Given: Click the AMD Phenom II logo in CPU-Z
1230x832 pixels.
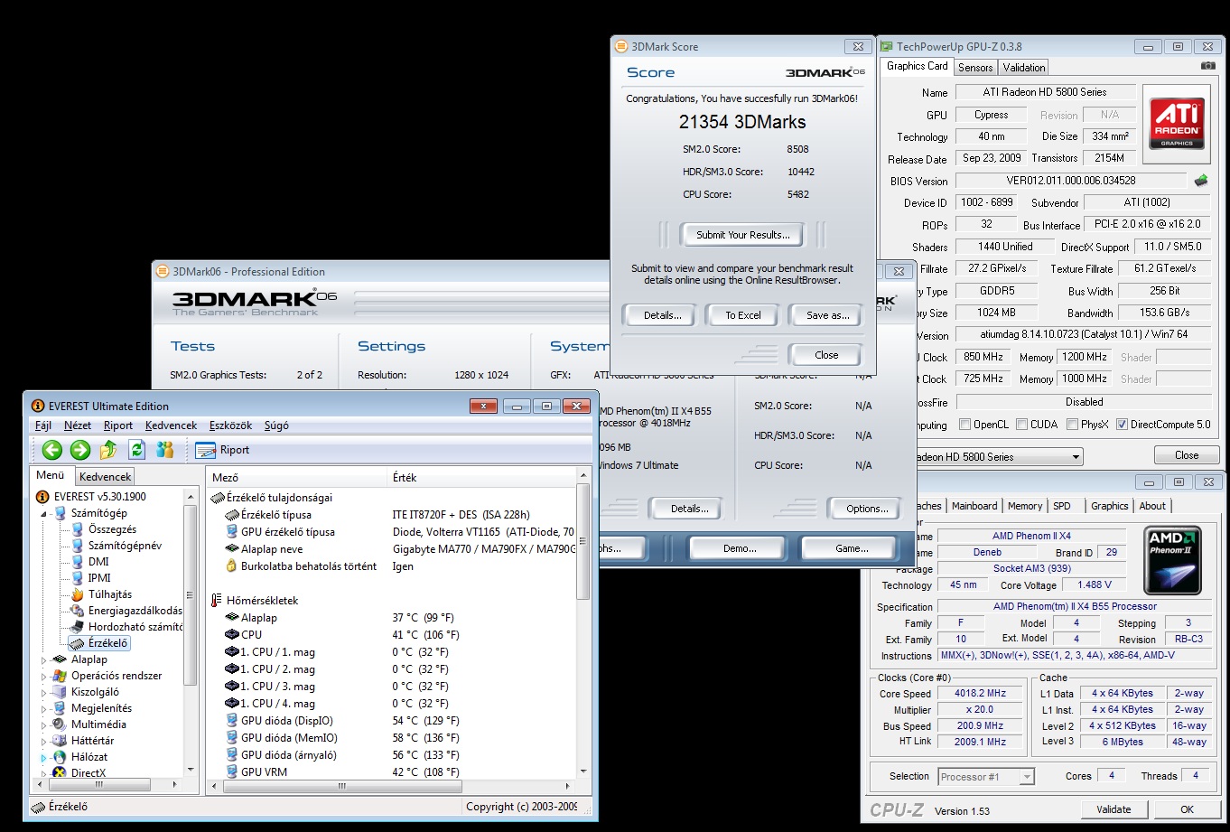Looking at the screenshot, I should [x=1173, y=560].
